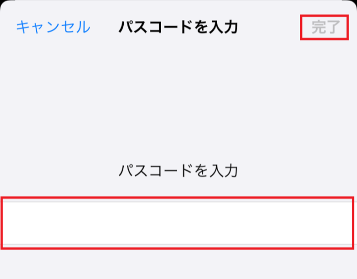The width and height of the screenshot is (357, 279).
Task: Finish by tapping 完了 in the header
Action: [x=325, y=27]
